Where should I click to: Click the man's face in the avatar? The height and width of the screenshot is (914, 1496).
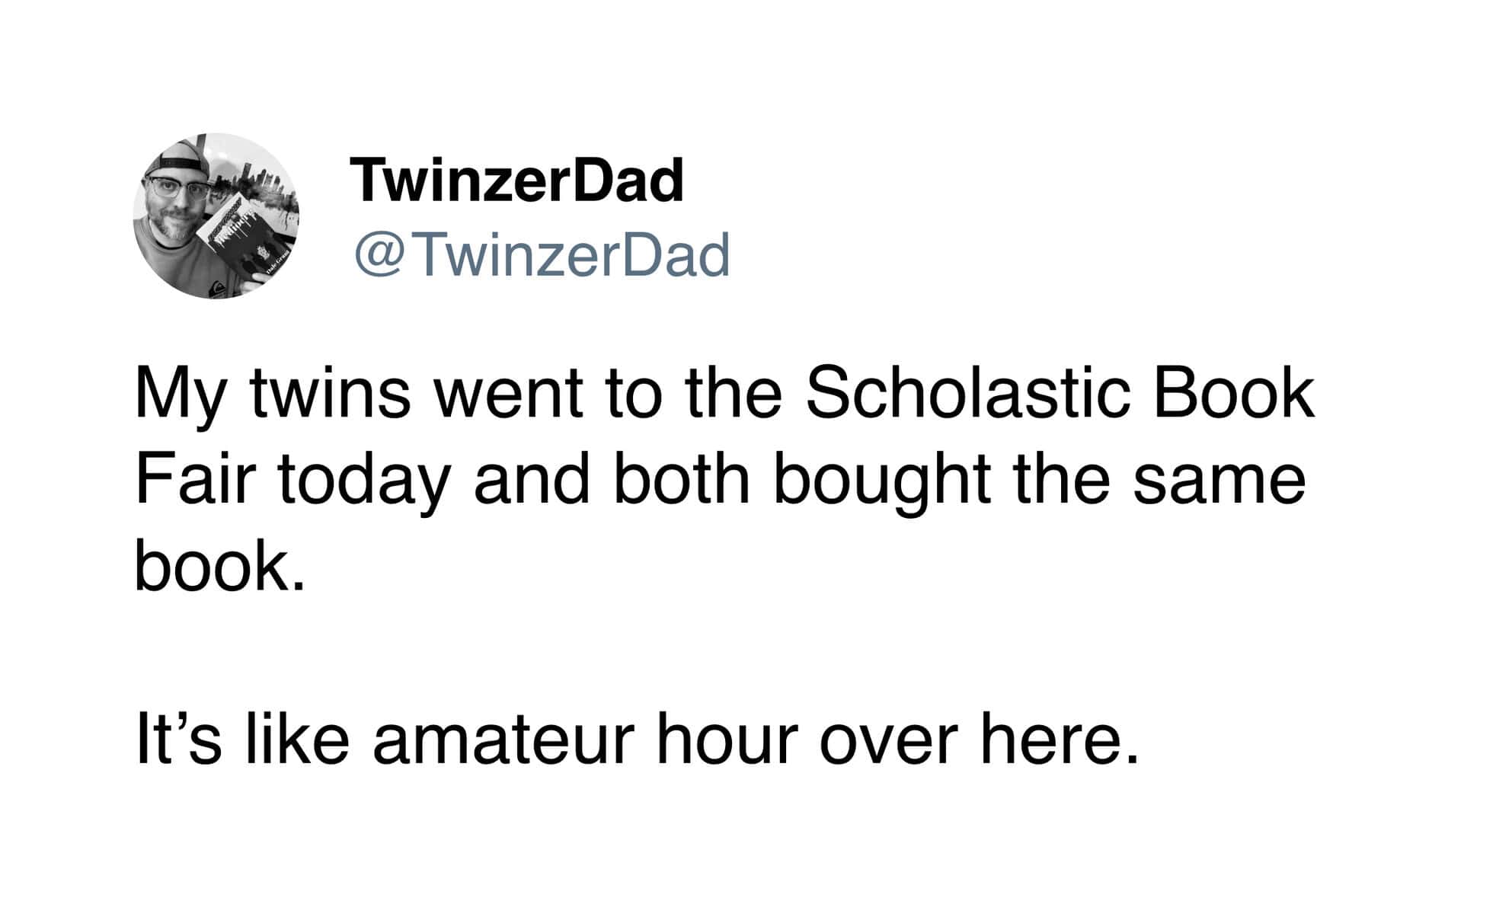(174, 200)
